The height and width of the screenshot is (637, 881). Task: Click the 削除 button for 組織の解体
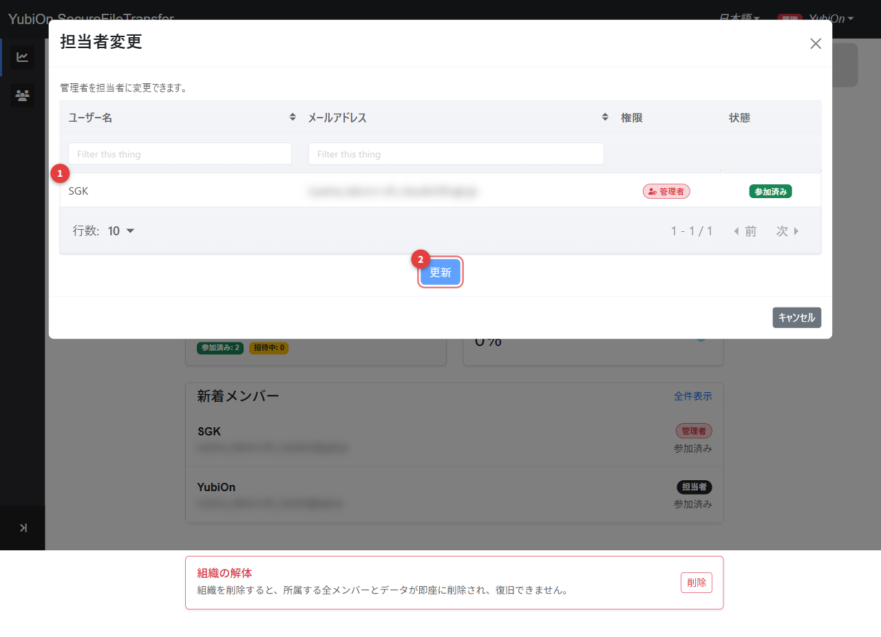click(697, 583)
